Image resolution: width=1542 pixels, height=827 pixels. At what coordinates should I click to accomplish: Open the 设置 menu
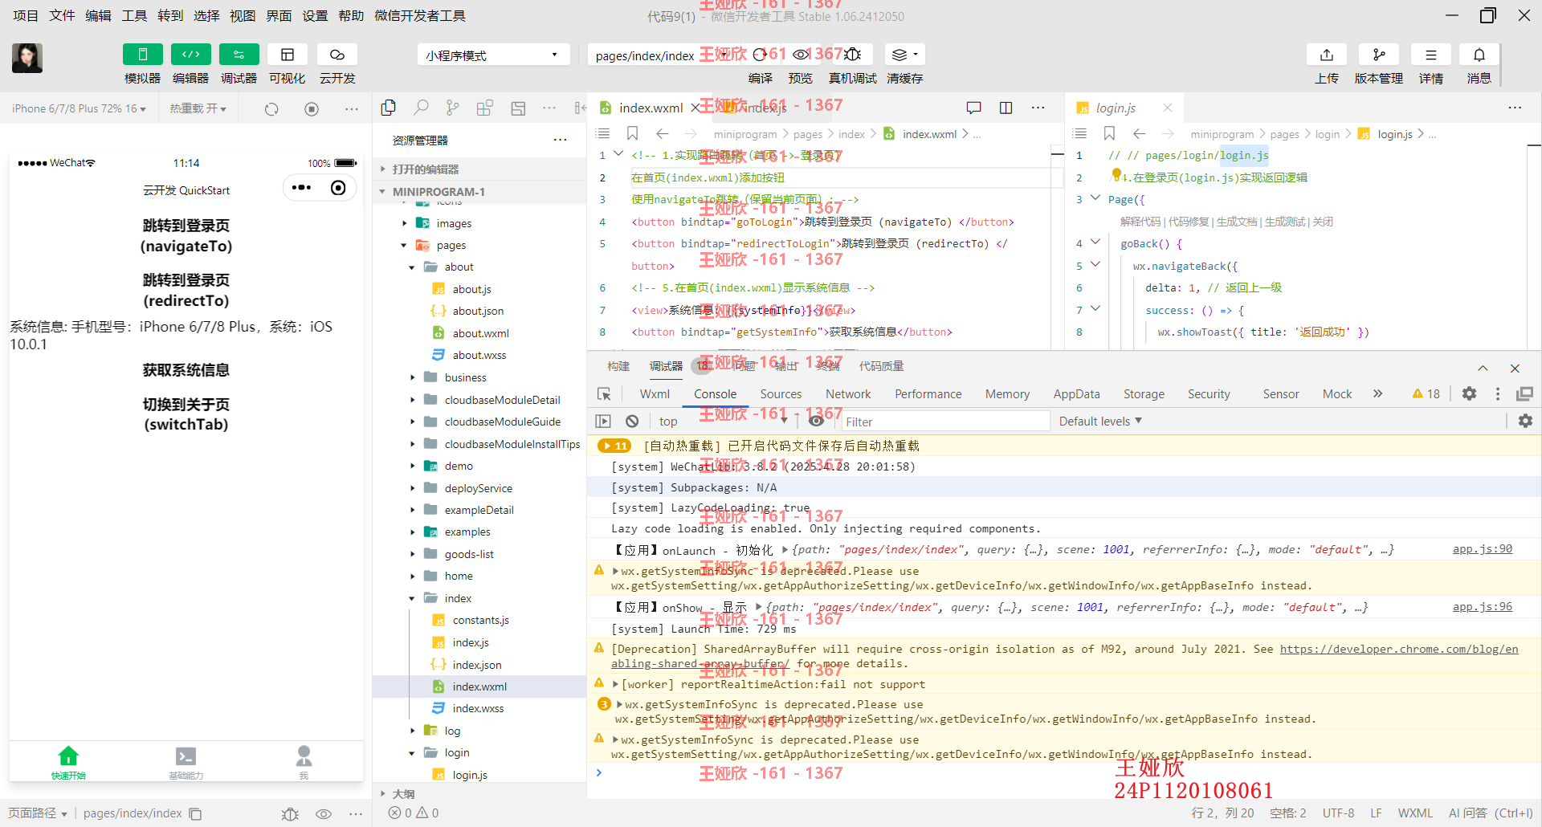click(315, 15)
